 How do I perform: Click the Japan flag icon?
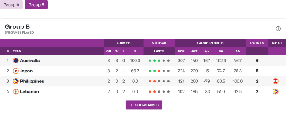coord(16,71)
